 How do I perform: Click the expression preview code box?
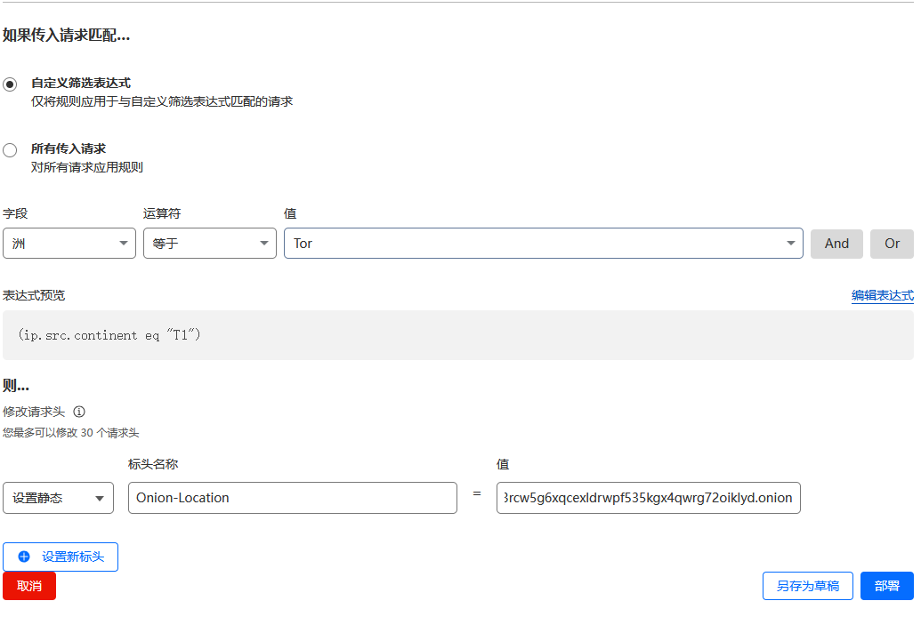(457, 335)
